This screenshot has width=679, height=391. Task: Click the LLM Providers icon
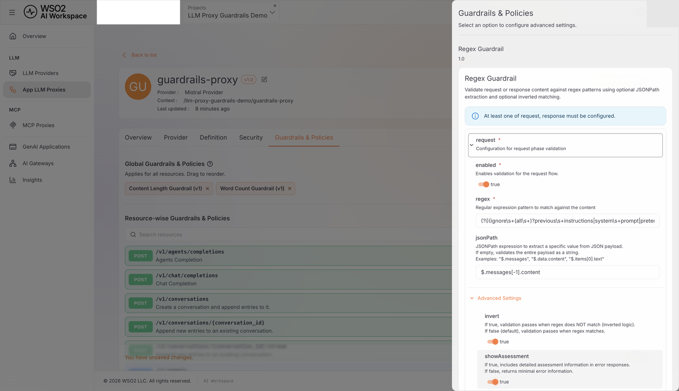[13, 73]
